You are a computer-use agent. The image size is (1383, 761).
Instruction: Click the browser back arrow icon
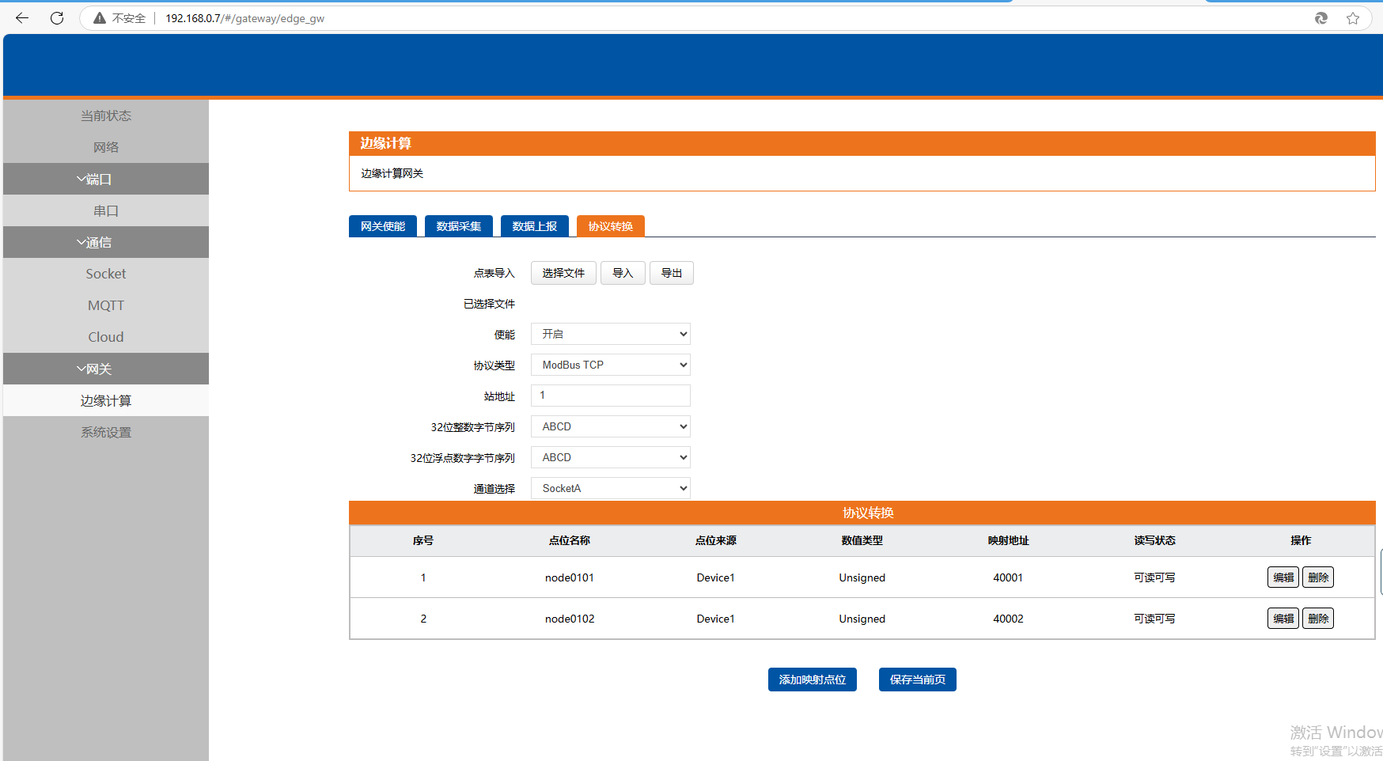tap(22, 18)
